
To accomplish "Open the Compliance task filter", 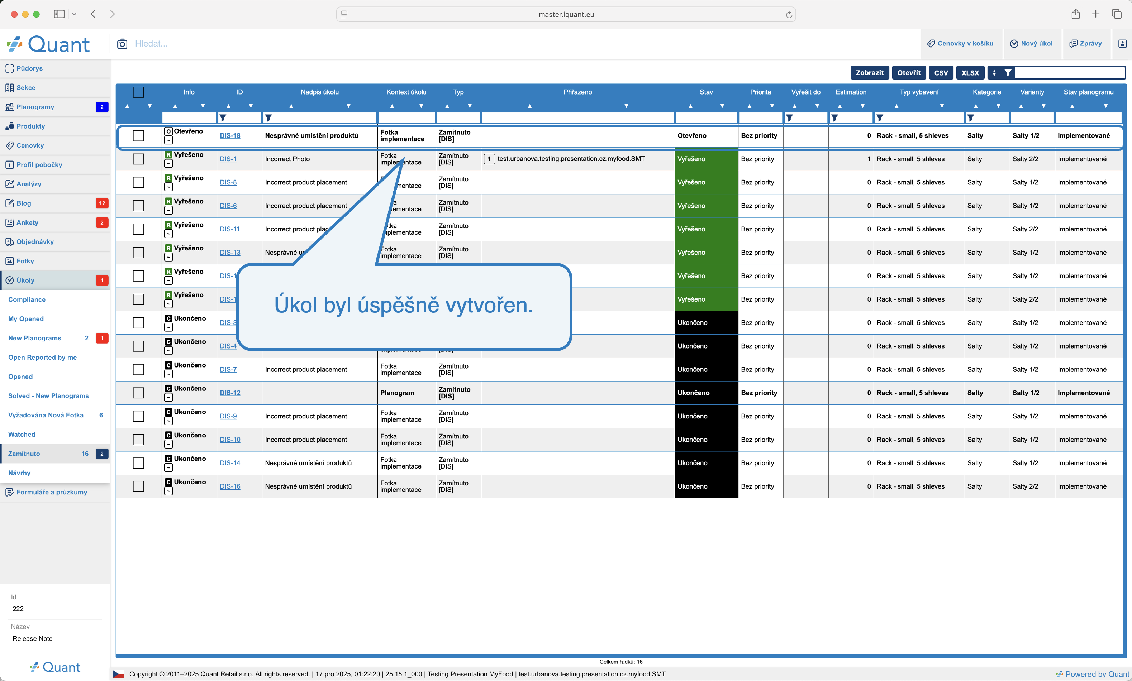I will click(x=55, y=299).
